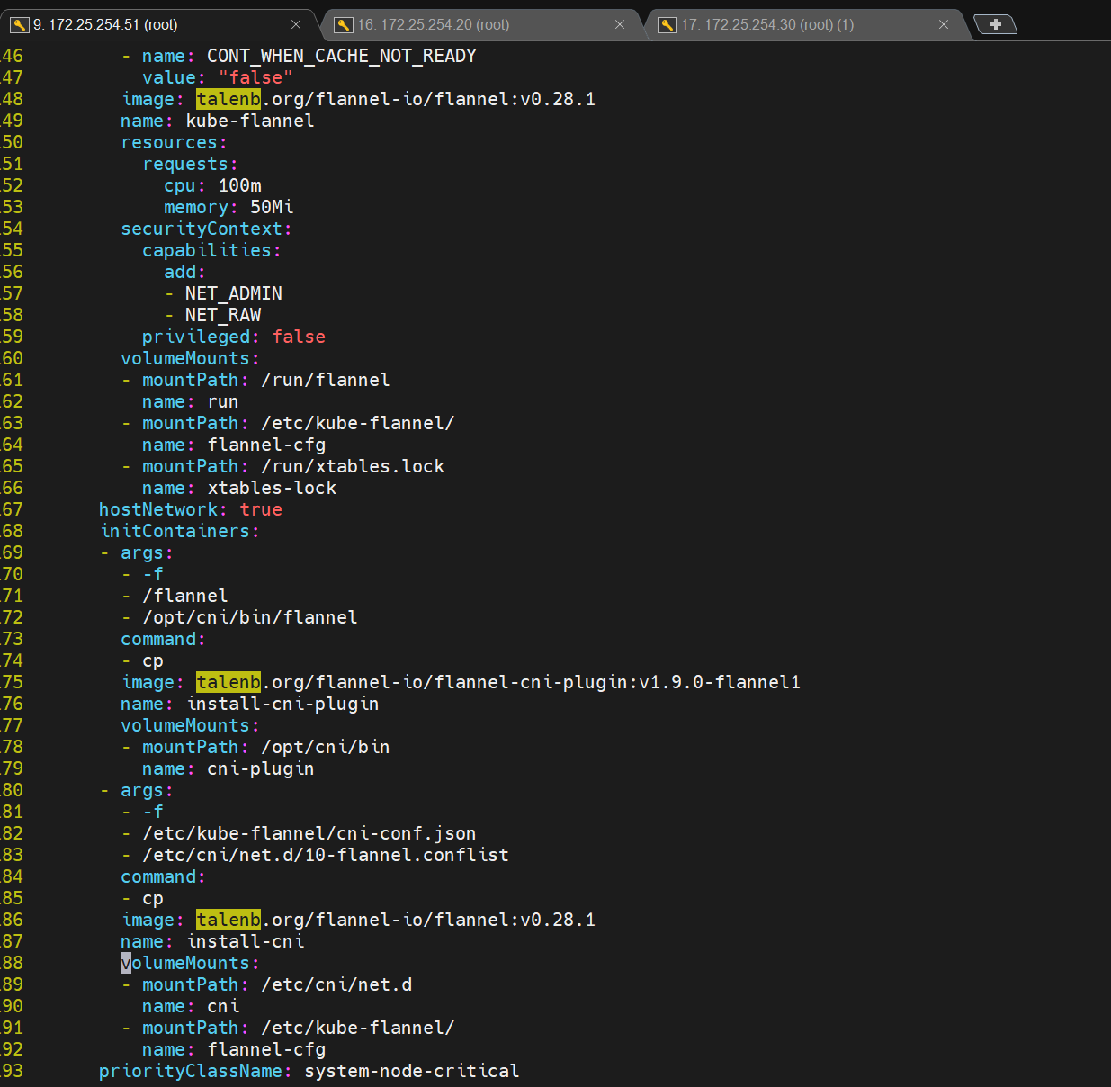This screenshot has height=1087, width=1111.
Task: Click the highlighted 'talenb' on the kube-flannel image line
Action: (228, 99)
